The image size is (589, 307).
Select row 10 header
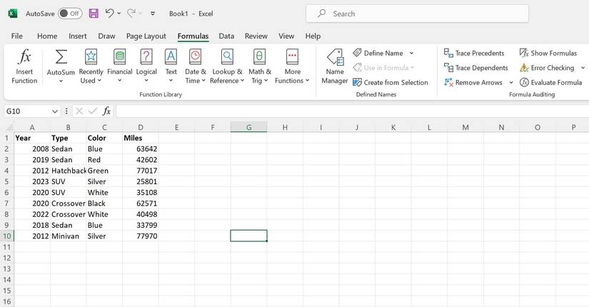coord(6,236)
